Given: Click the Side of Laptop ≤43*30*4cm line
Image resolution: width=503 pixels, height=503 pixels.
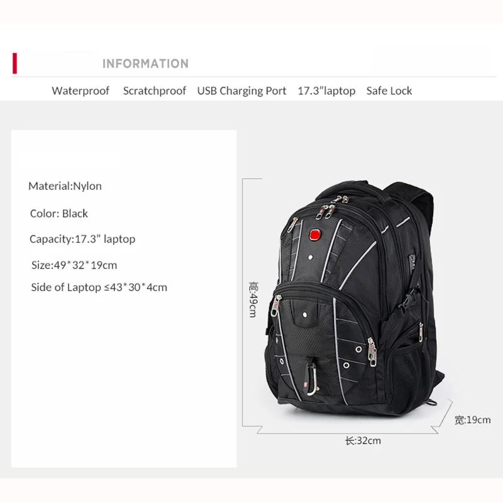Looking at the screenshot, I should click(x=99, y=287).
